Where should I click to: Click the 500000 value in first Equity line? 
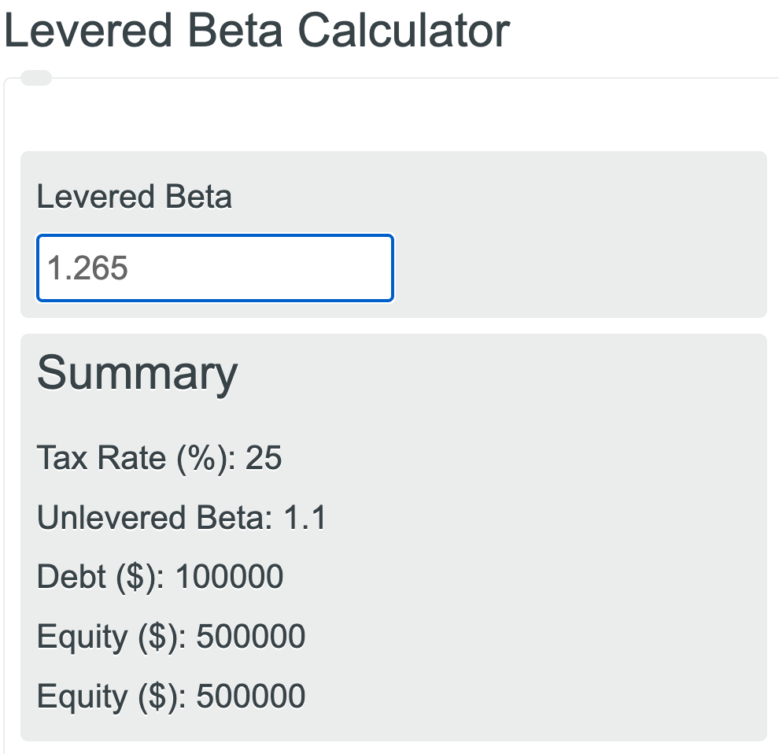[250, 636]
